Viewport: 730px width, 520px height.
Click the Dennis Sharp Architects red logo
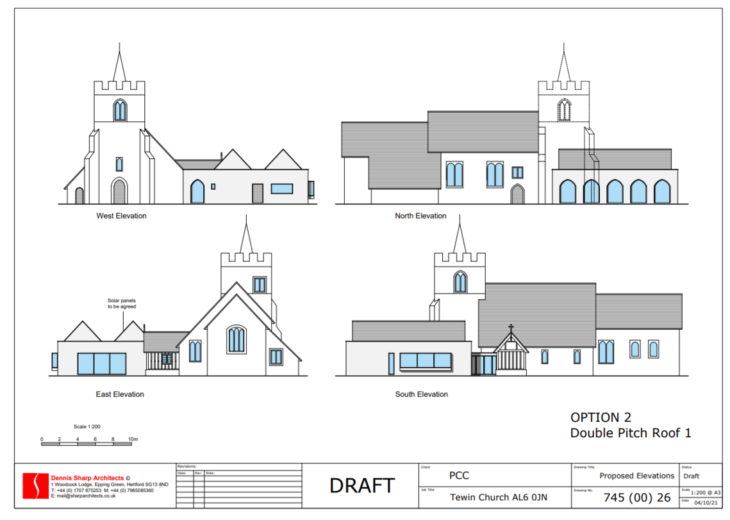coord(36,486)
